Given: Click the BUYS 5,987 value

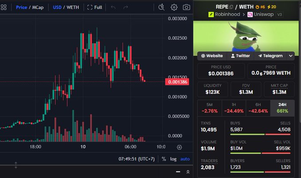Looking at the screenshot, I should tap(236, 130).
